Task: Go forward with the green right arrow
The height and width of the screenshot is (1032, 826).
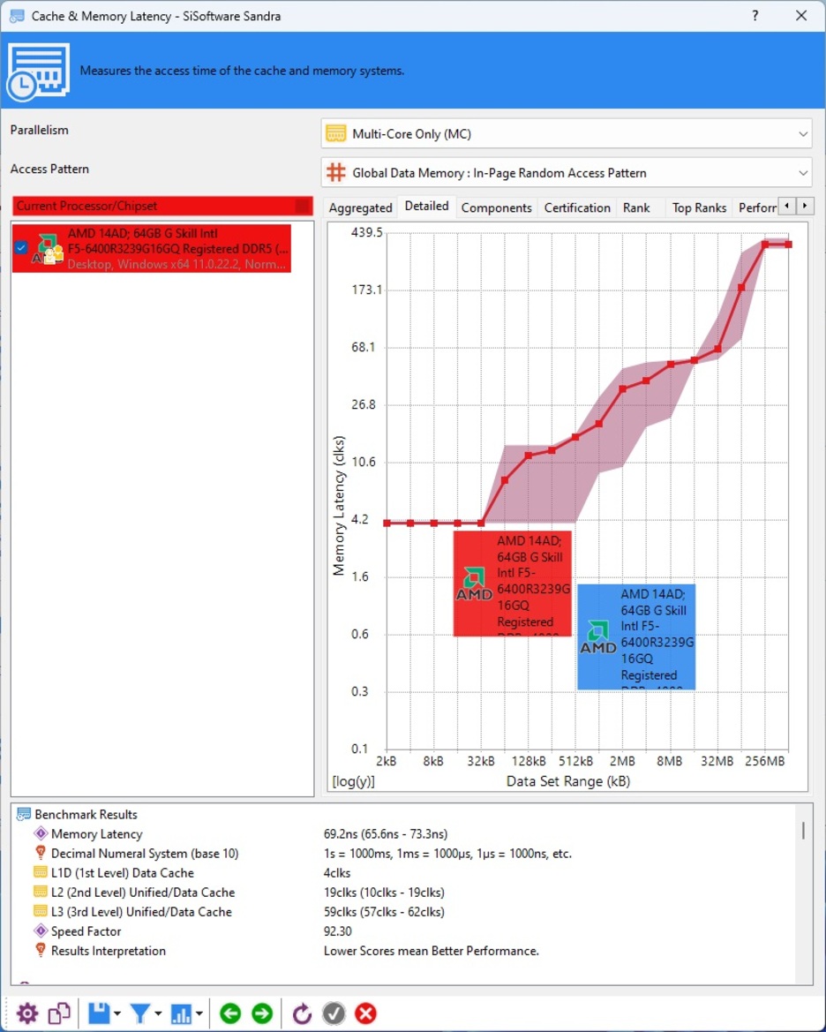Action: pyautogui.click(x=262, y=1013)
